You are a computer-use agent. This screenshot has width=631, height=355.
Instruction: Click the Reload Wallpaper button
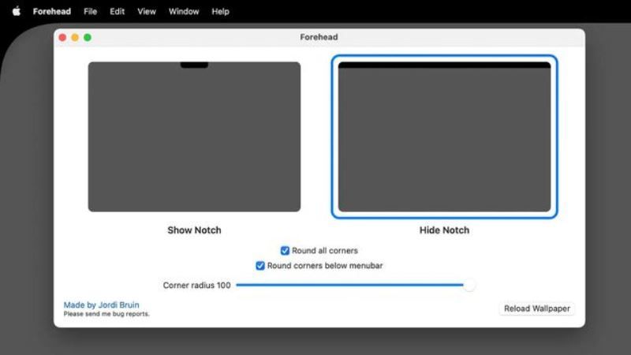click(x=537, y=308)
